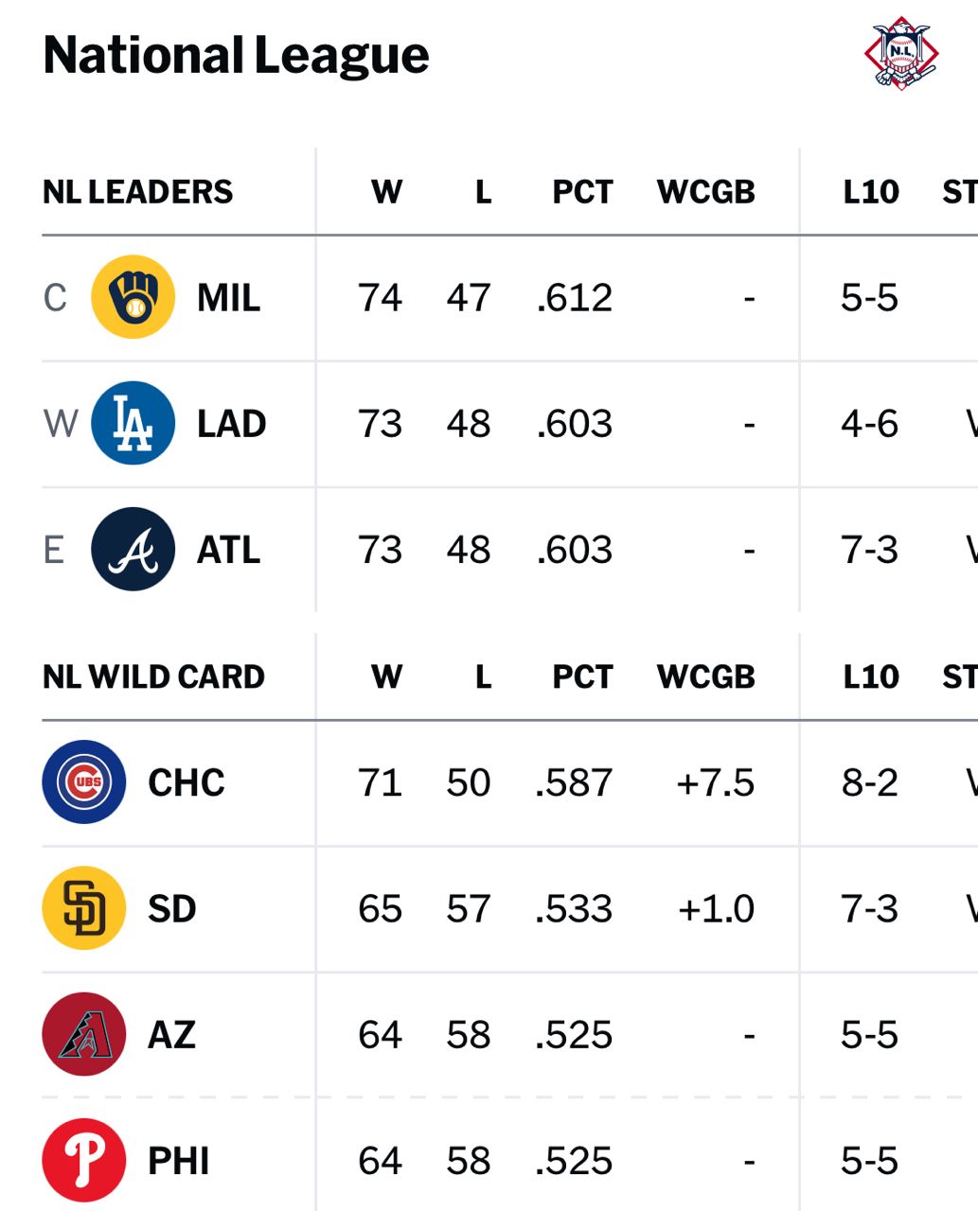Select the SD team name
Screen dimensions: 978x1211
172,909
